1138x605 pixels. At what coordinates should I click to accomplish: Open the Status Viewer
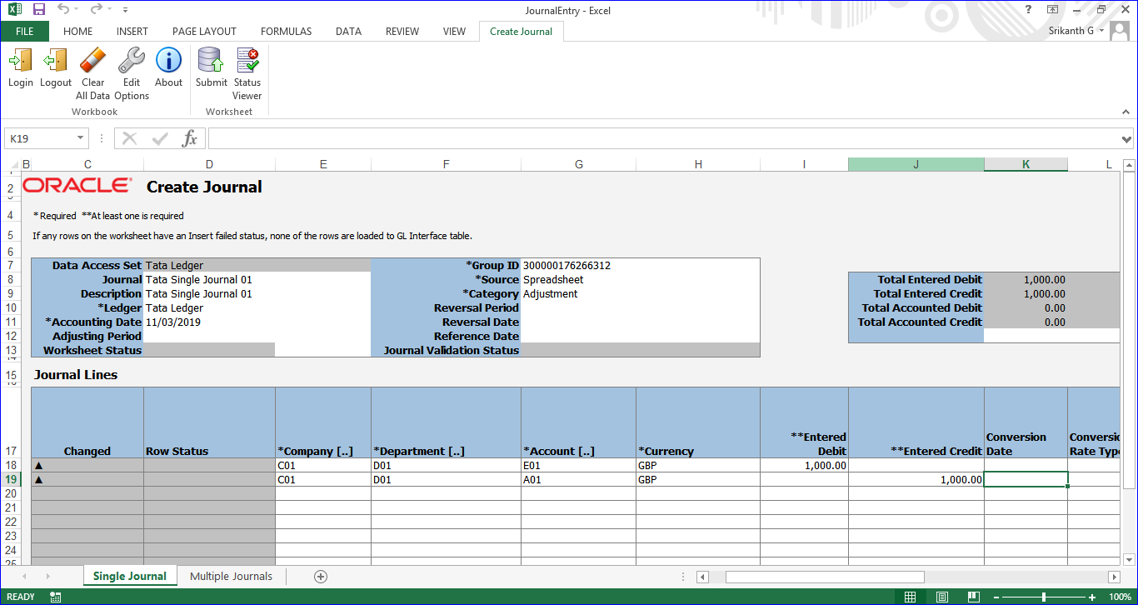(x=247, y=61)
